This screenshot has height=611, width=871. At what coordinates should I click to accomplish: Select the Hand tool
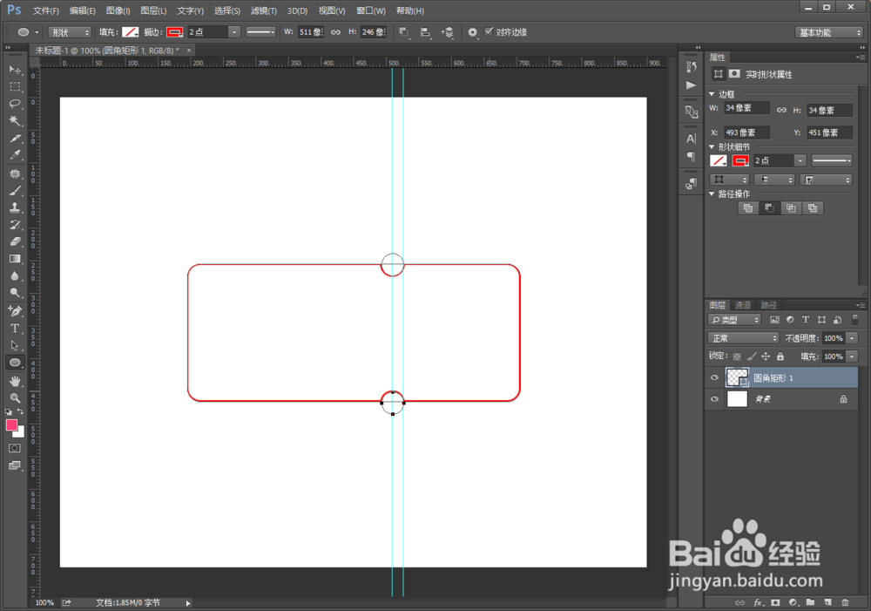(x=15, y=382)
